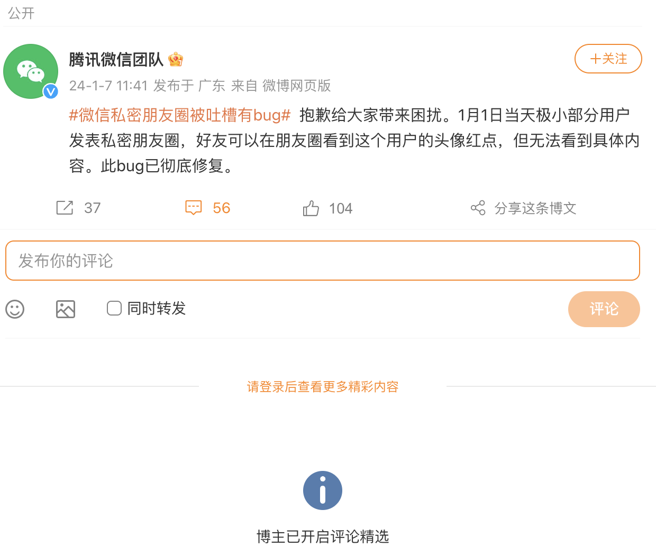The image size is (656, 556).
Task: Click the image upload icon
Action: coord(66,309)
